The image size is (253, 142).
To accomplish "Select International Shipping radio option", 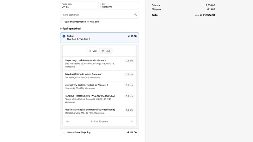I will click(x=64, y=132).
